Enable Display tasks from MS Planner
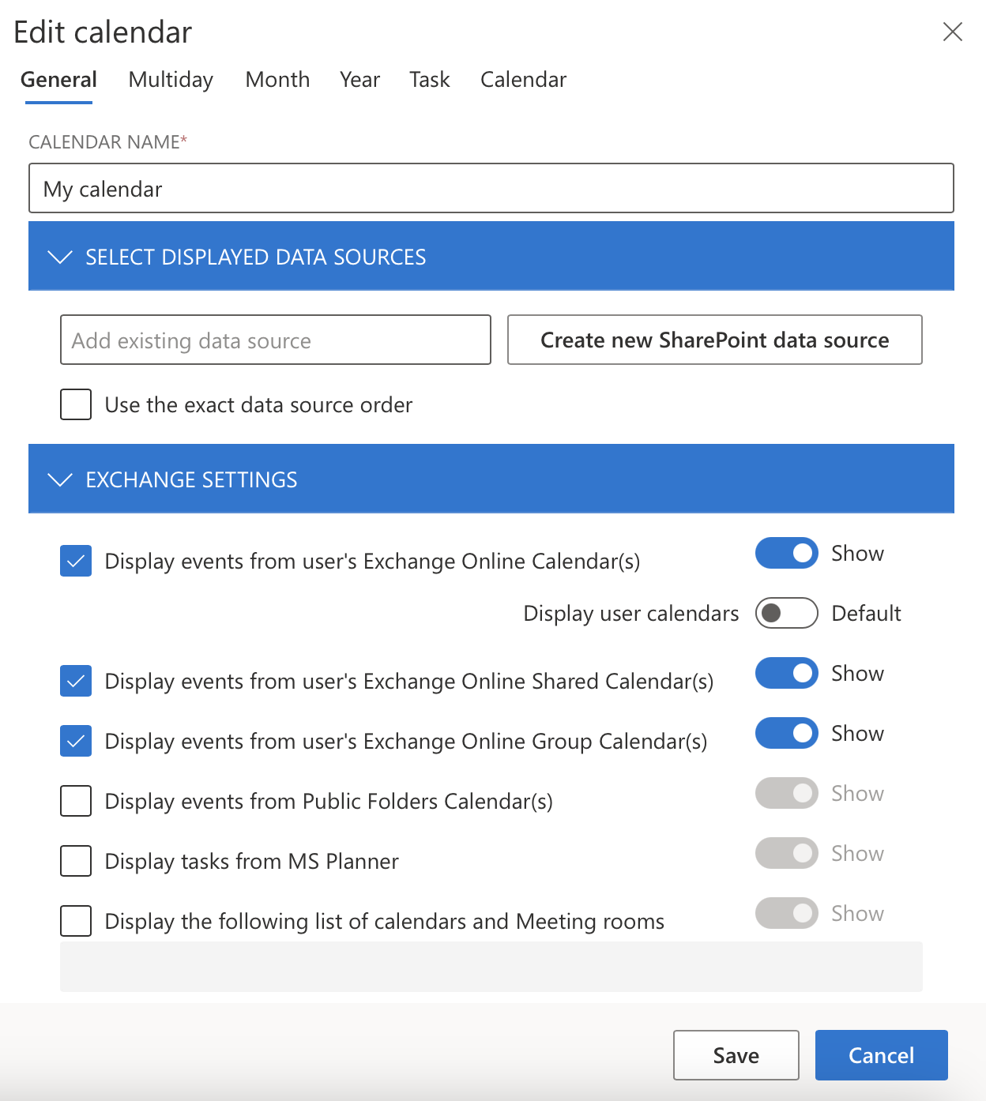 point(75,861)
